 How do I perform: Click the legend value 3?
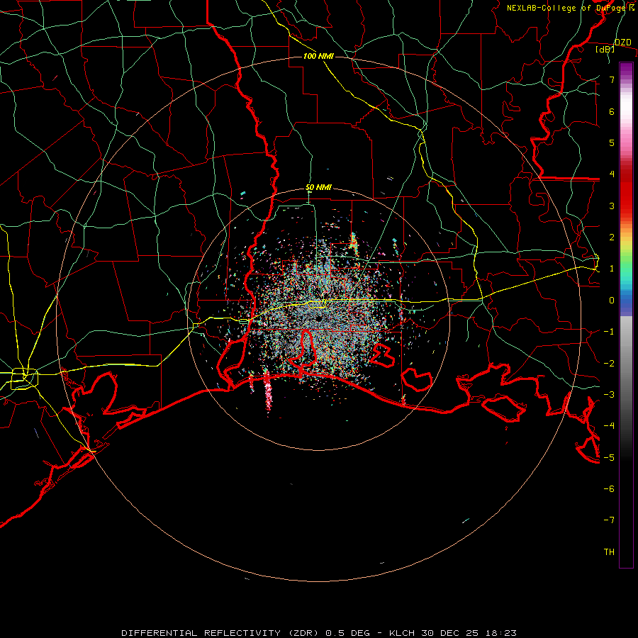click(x=612, y=206)
